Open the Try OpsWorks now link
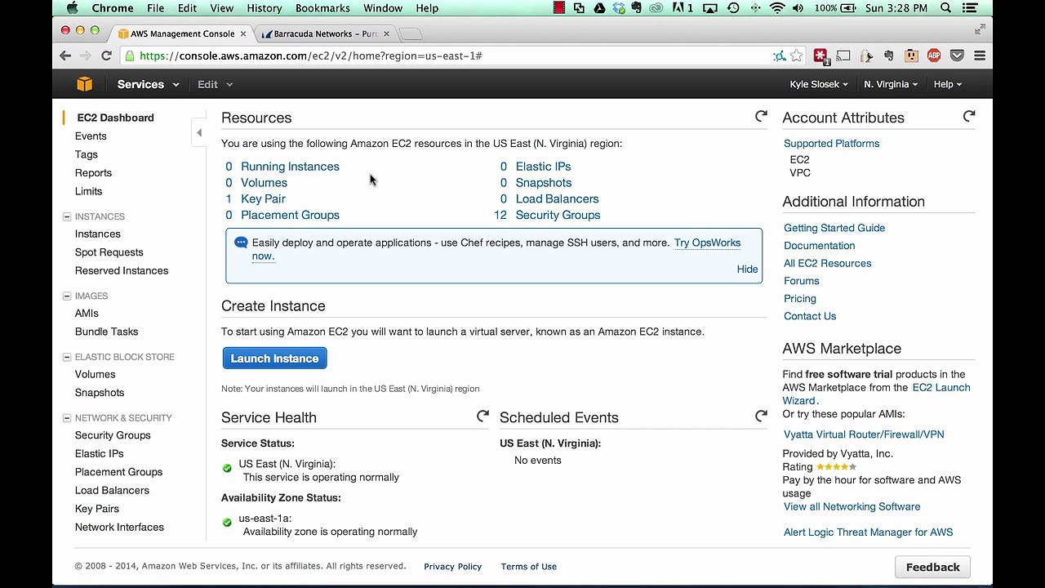1045x588 pixels. click(707, 243)
